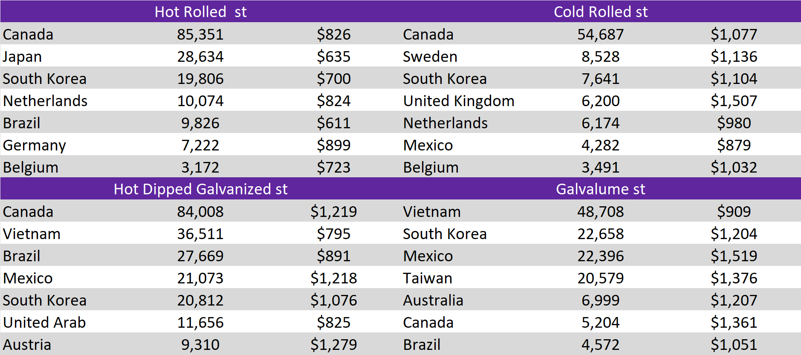Select the Germany row label
The height and width of the screenshot is (355, 801).
pos(35,145)
